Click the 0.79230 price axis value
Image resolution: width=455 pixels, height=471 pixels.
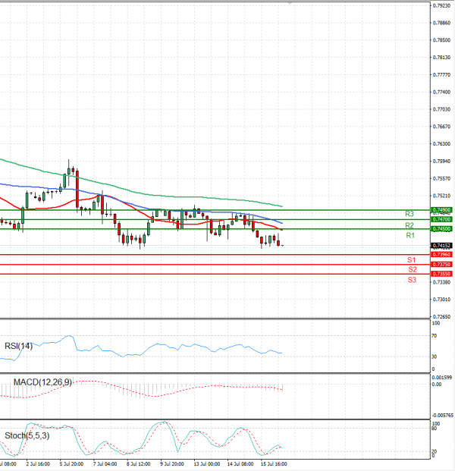tap(442, 6)
